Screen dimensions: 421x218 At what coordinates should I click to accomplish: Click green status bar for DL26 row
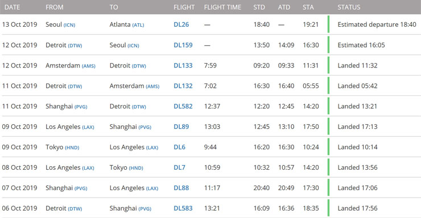[x=328, y=24]
